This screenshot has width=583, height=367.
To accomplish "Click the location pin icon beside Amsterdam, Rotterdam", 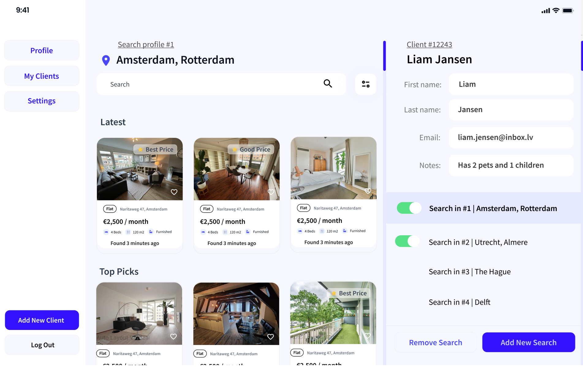I will pyautogui.click(x=106, y=60).
